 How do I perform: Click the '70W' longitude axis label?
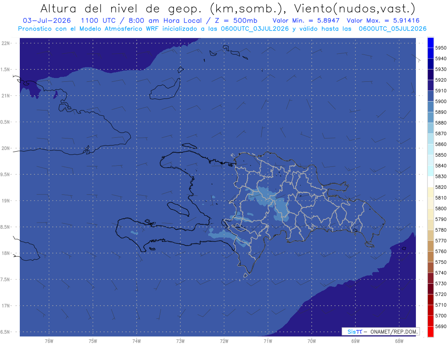click(312, 341)
